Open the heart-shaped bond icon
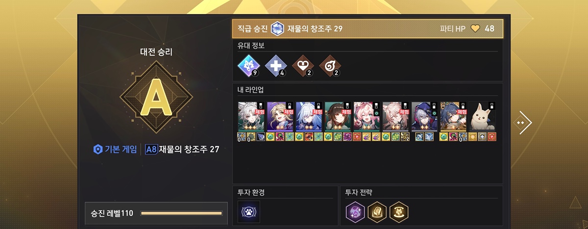 (x=301, y=66)
